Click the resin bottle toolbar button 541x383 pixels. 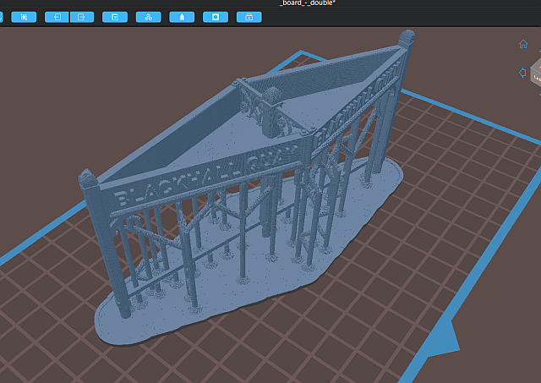point(182,17)
